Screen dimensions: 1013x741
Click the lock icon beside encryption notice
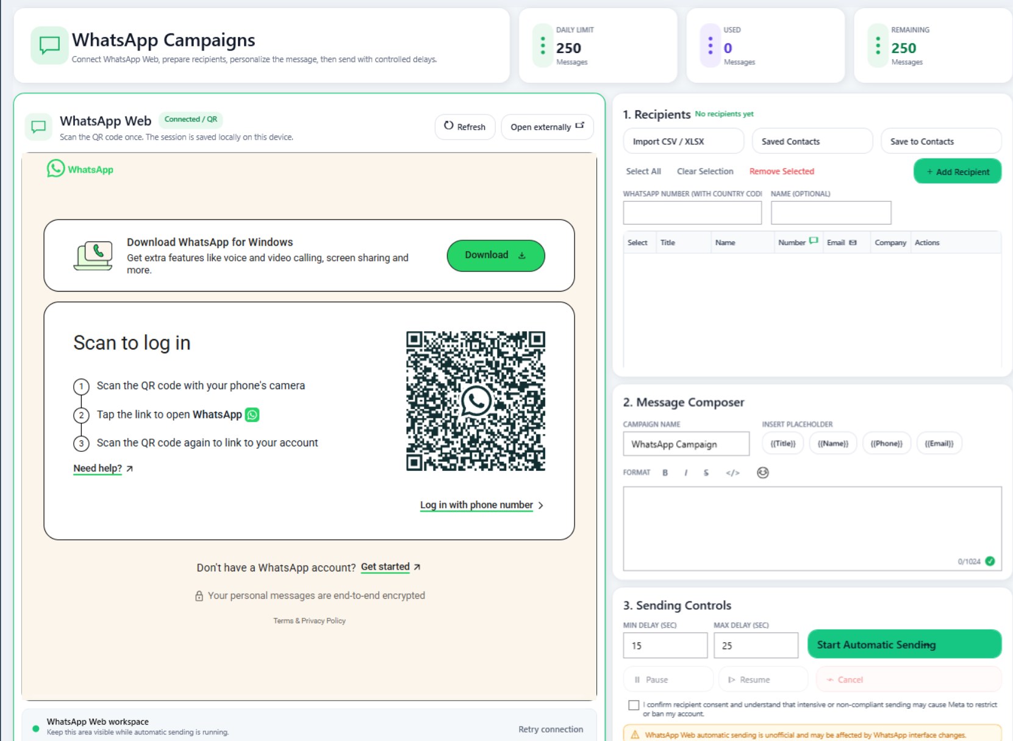199,596
